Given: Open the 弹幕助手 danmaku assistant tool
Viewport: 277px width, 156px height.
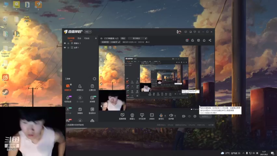Looking at the screenshot, I should pyautogui.click(x=68, y=88).
